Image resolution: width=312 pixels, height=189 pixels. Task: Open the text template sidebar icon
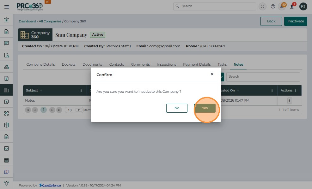(x=6, y=102)
